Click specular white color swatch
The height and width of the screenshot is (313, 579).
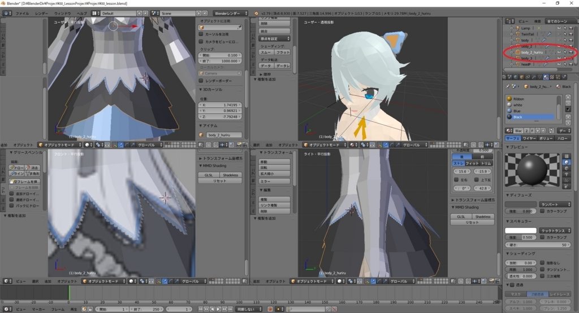tap(521, 231)
